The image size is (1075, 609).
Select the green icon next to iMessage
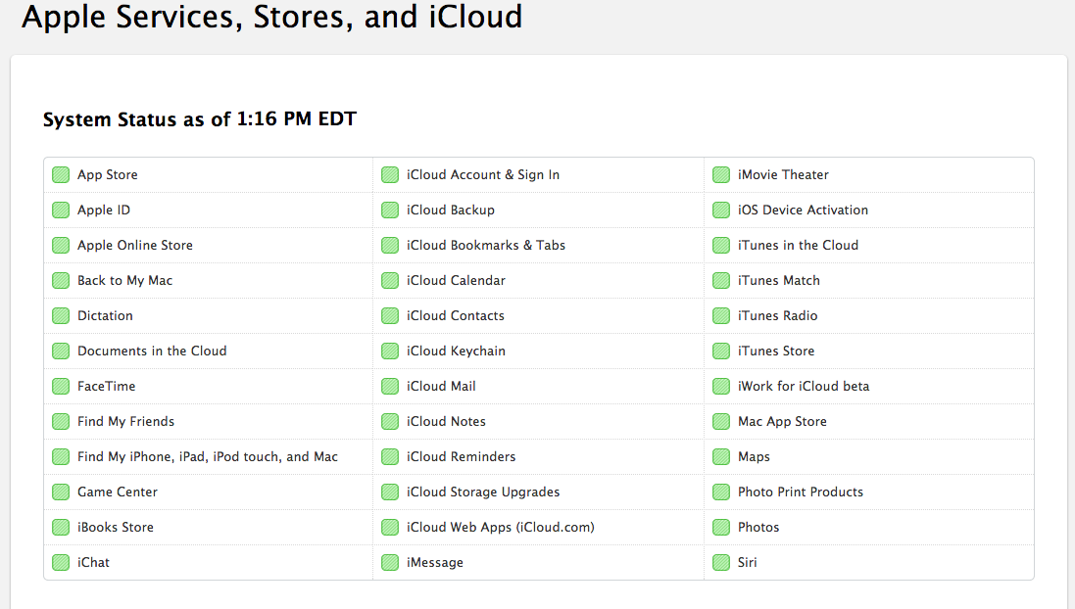point(390,562)
